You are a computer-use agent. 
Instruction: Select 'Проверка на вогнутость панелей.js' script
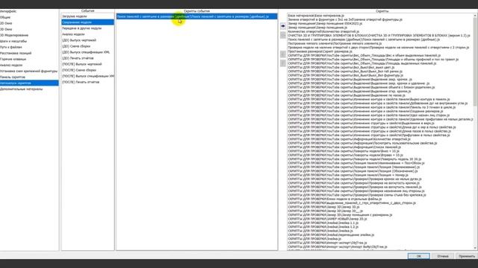pos(355,187)
